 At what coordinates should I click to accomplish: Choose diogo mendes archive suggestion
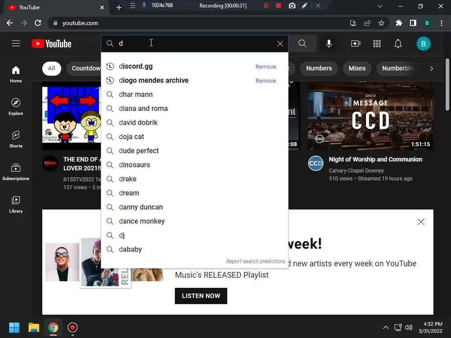(x=194, y=81)
